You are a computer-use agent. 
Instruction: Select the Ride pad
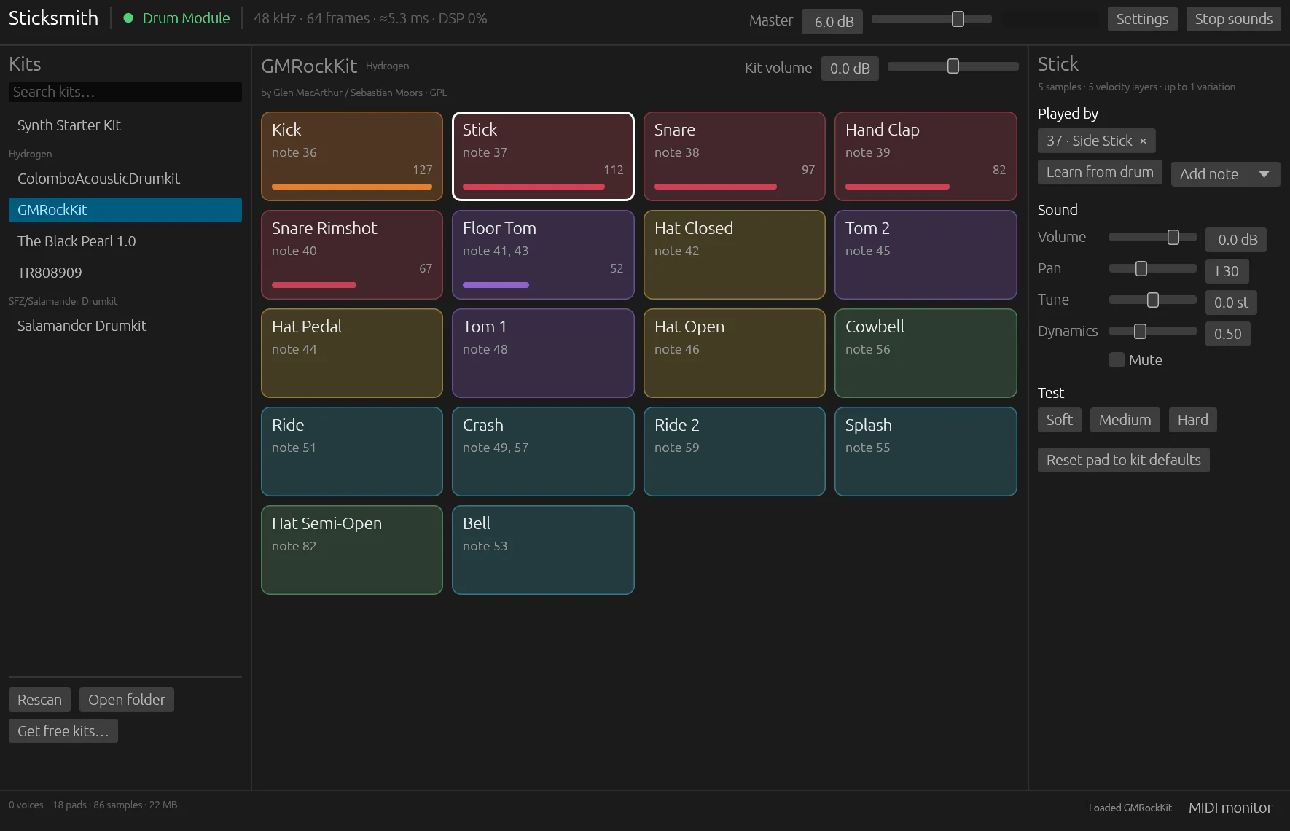352,451
